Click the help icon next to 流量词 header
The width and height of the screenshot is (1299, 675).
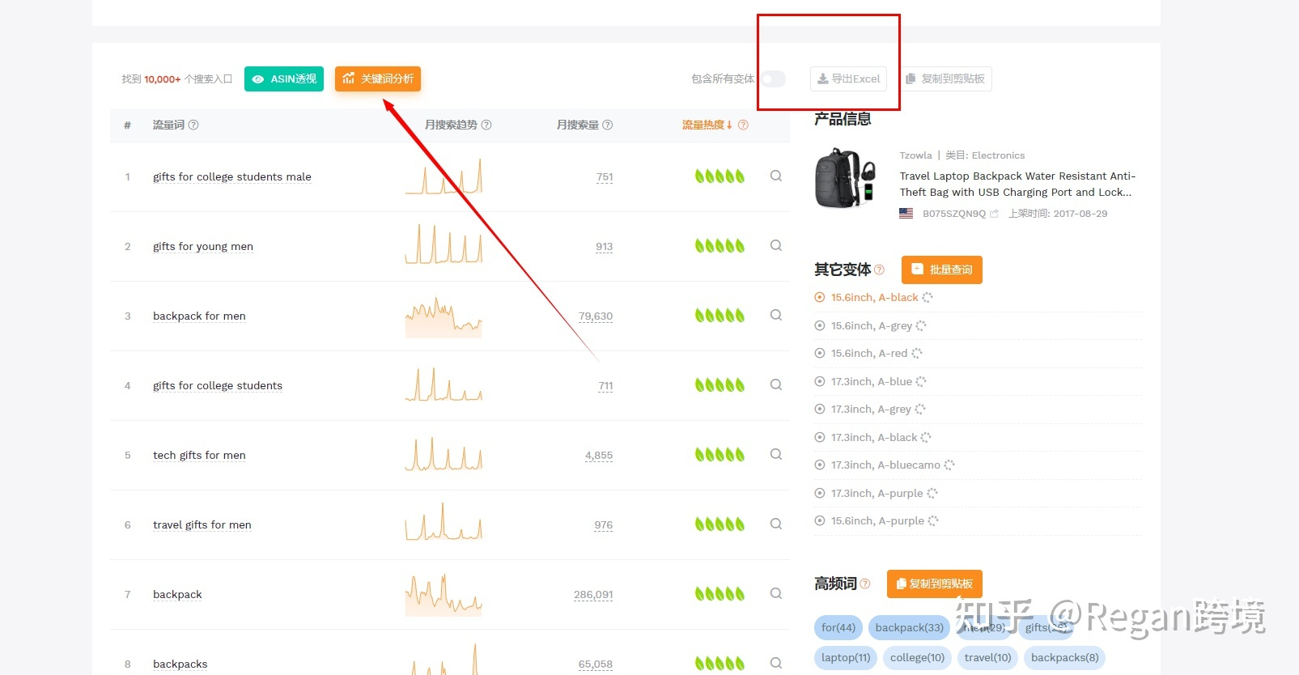pyautogui.click(x=193, y=125)
